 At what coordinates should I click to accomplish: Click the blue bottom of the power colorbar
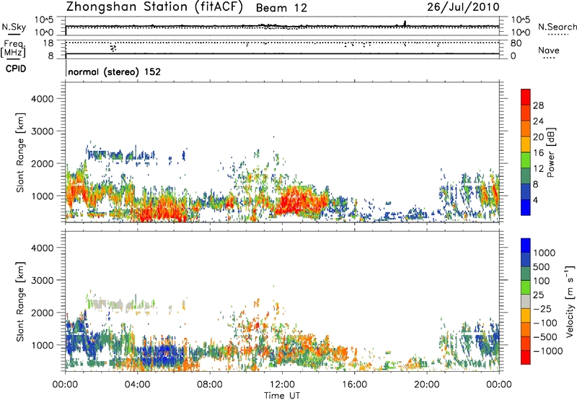click(x=526, y=207)
